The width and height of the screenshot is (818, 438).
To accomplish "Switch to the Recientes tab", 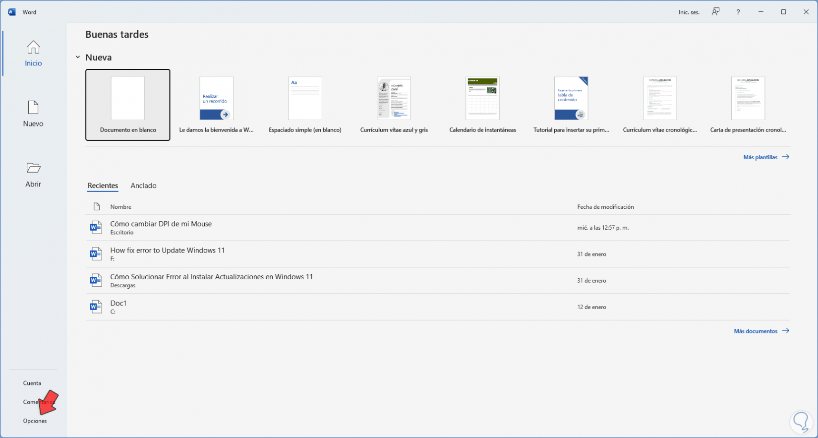I will [103, 186].
